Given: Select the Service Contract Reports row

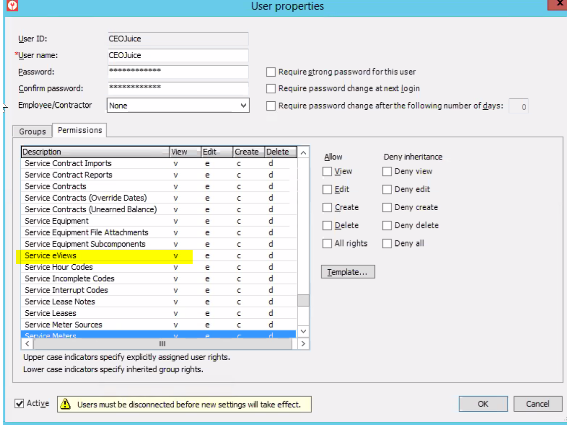Looking at the screenshot, I should 159,175.
